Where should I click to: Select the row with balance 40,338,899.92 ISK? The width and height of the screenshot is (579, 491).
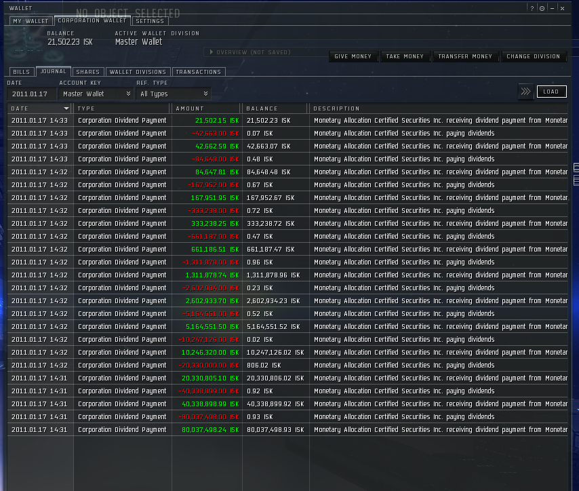click(x=287, y=404)
